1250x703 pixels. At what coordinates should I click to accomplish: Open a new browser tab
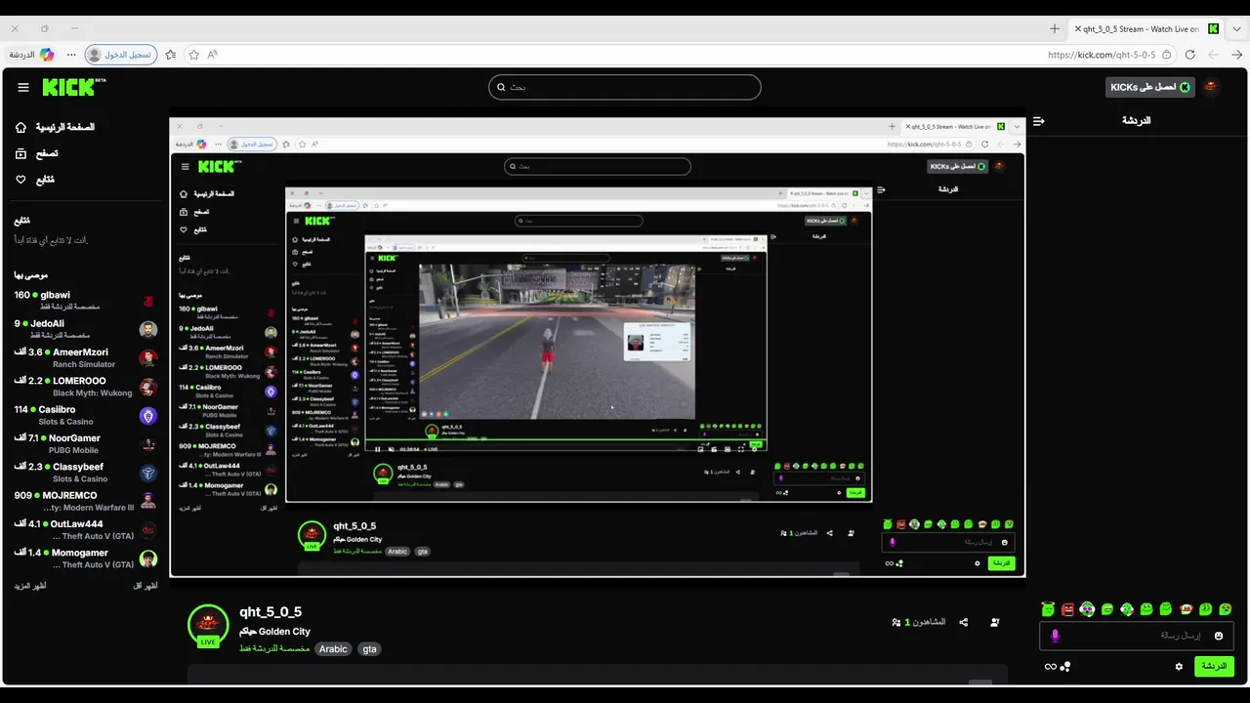coord(1054,28)
